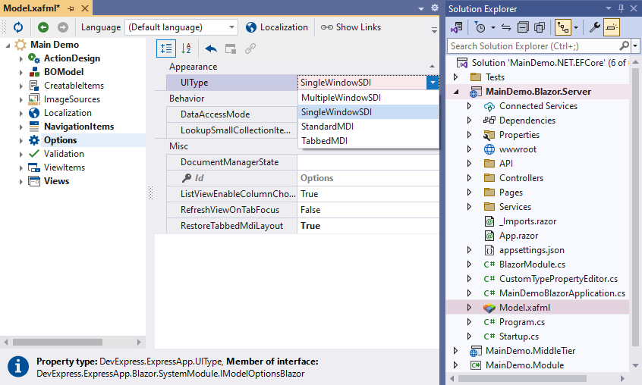Click the grey Forward navigation arrow

[63, 27]
